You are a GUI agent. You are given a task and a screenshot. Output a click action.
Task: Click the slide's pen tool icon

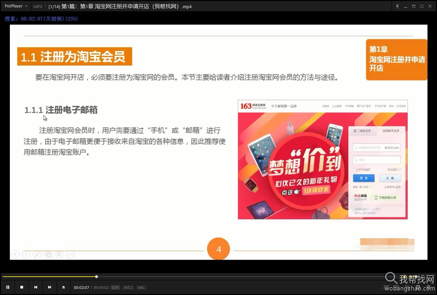[x=37, y=254]
